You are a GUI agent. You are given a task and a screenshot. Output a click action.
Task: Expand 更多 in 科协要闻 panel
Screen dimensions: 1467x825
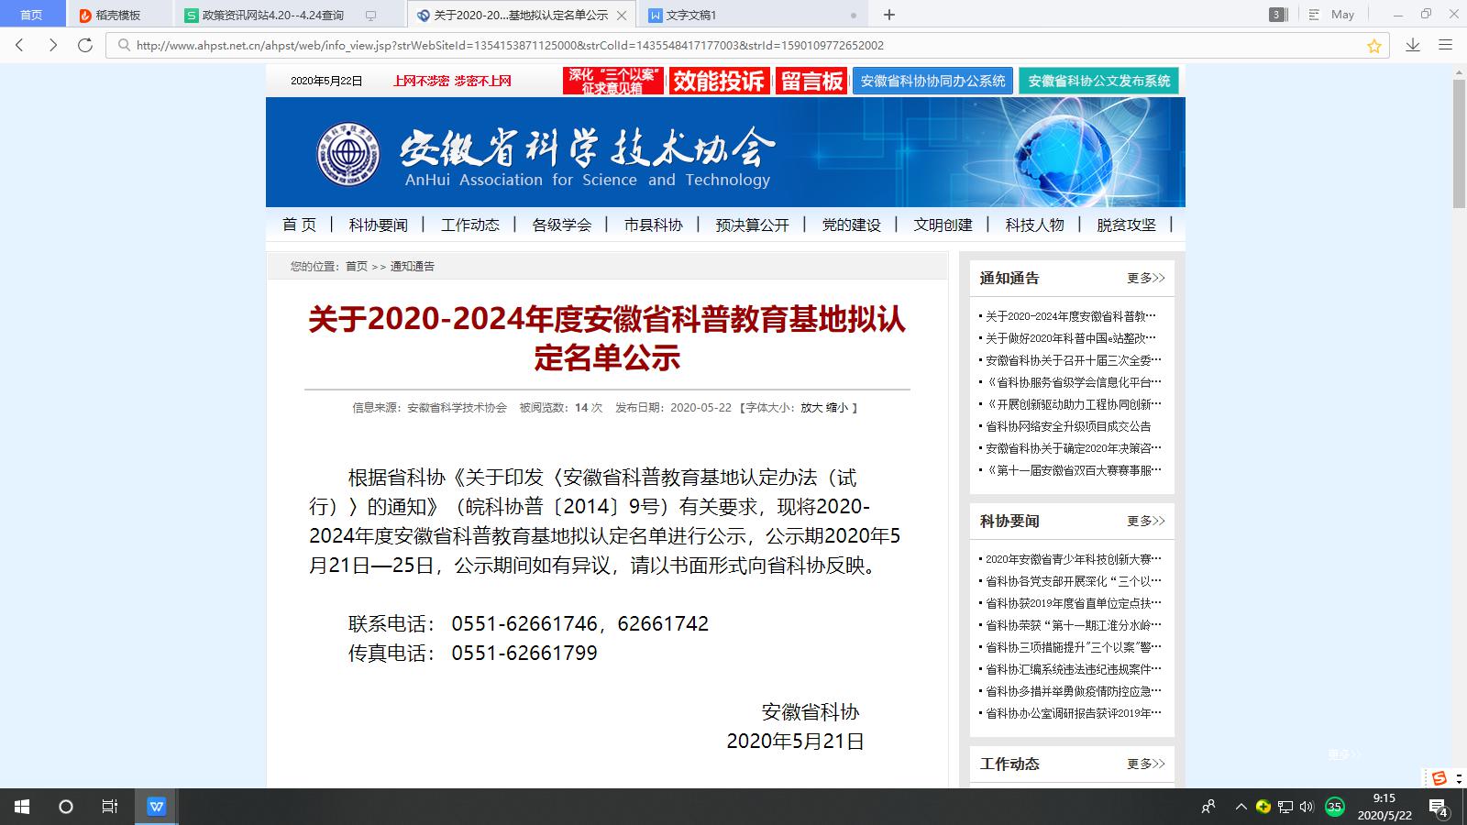tap(1146, 521)
